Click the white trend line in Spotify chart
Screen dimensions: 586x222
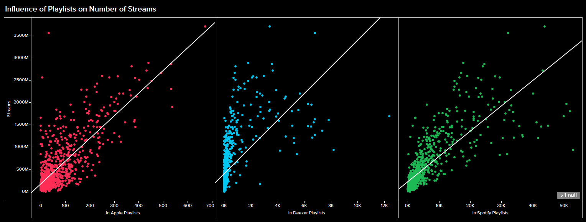coord(499,111)
